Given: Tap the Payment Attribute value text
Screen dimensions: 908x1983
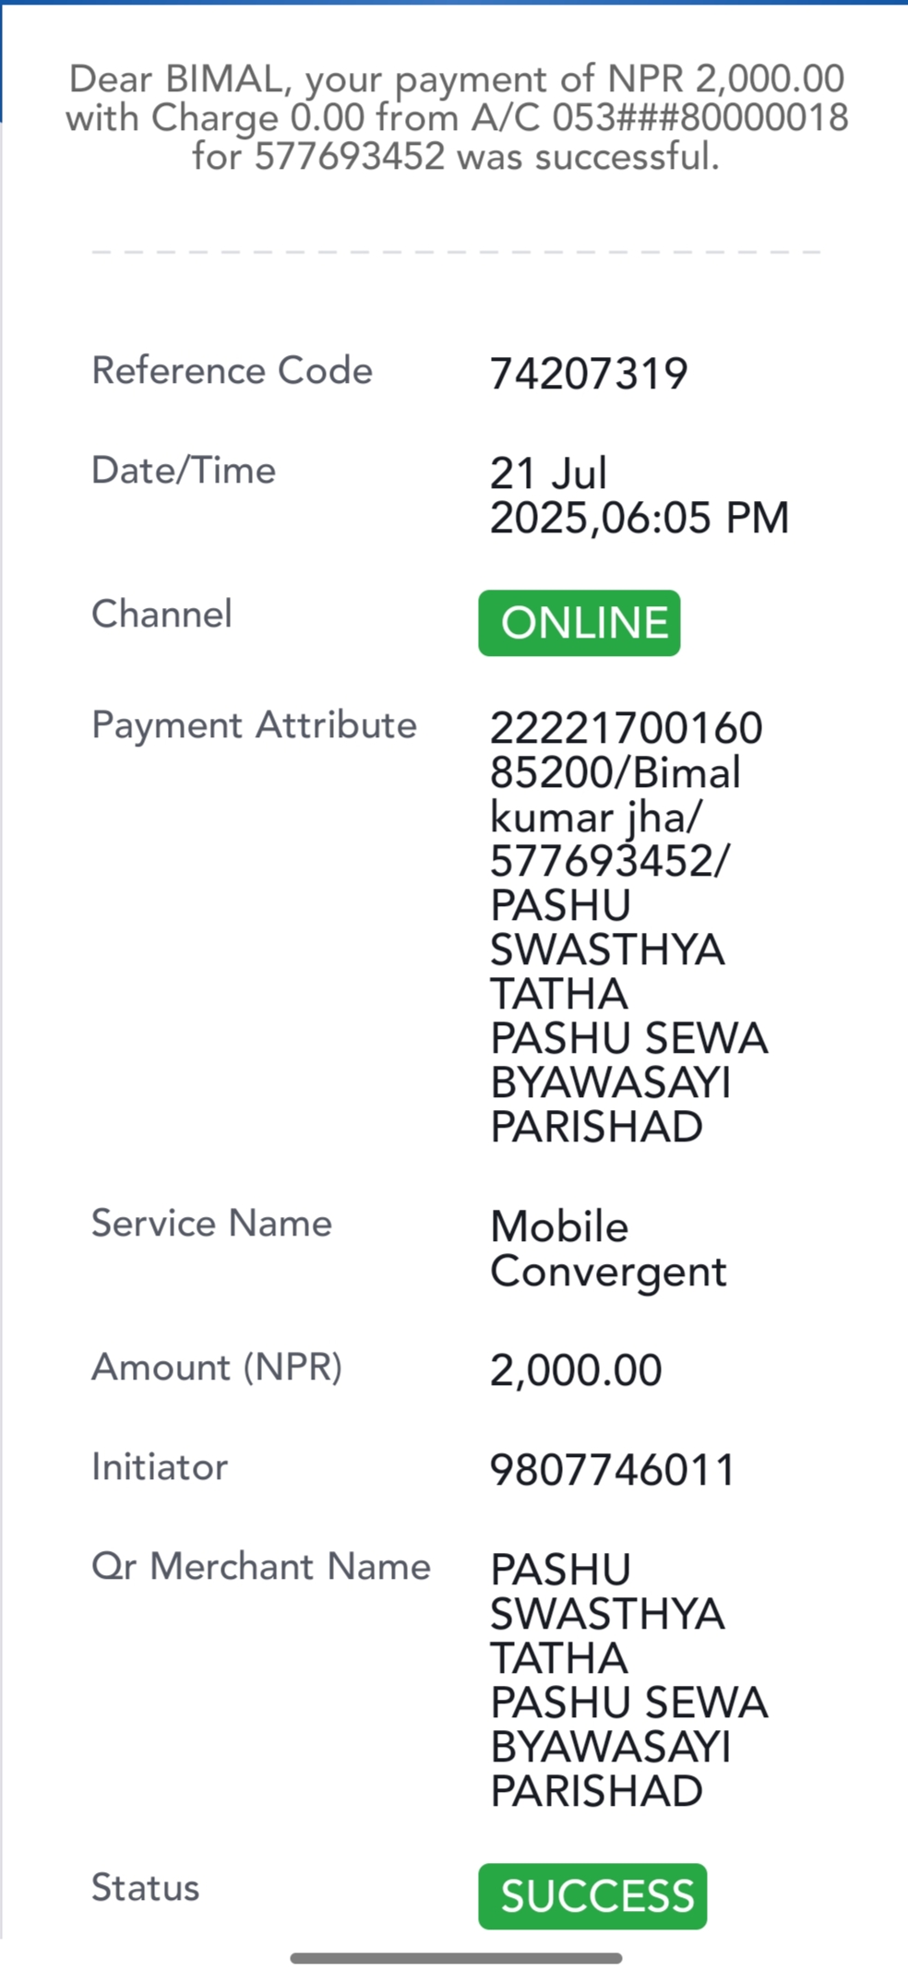Looking at the screenshot, I should (x=628, y=927).
